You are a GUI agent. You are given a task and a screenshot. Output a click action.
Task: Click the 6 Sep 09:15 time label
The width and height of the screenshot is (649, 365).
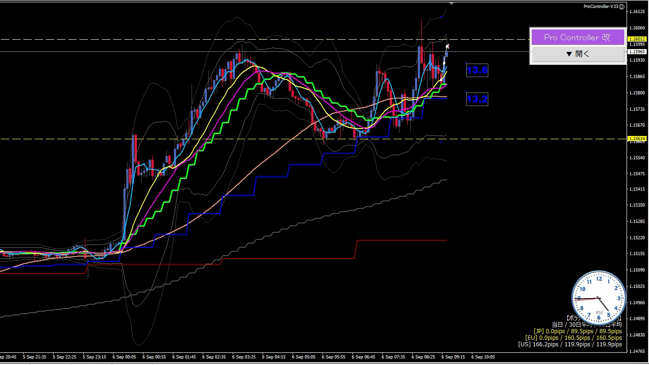point(453,357)
